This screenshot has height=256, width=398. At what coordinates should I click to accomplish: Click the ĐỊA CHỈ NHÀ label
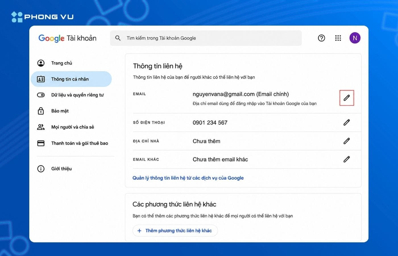(x=146, y=141)
